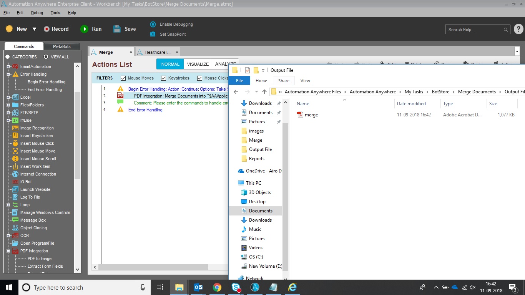The image size is (525, 295).
Task: Select Image Recognition command in list
Action: (x=37, y=128)
